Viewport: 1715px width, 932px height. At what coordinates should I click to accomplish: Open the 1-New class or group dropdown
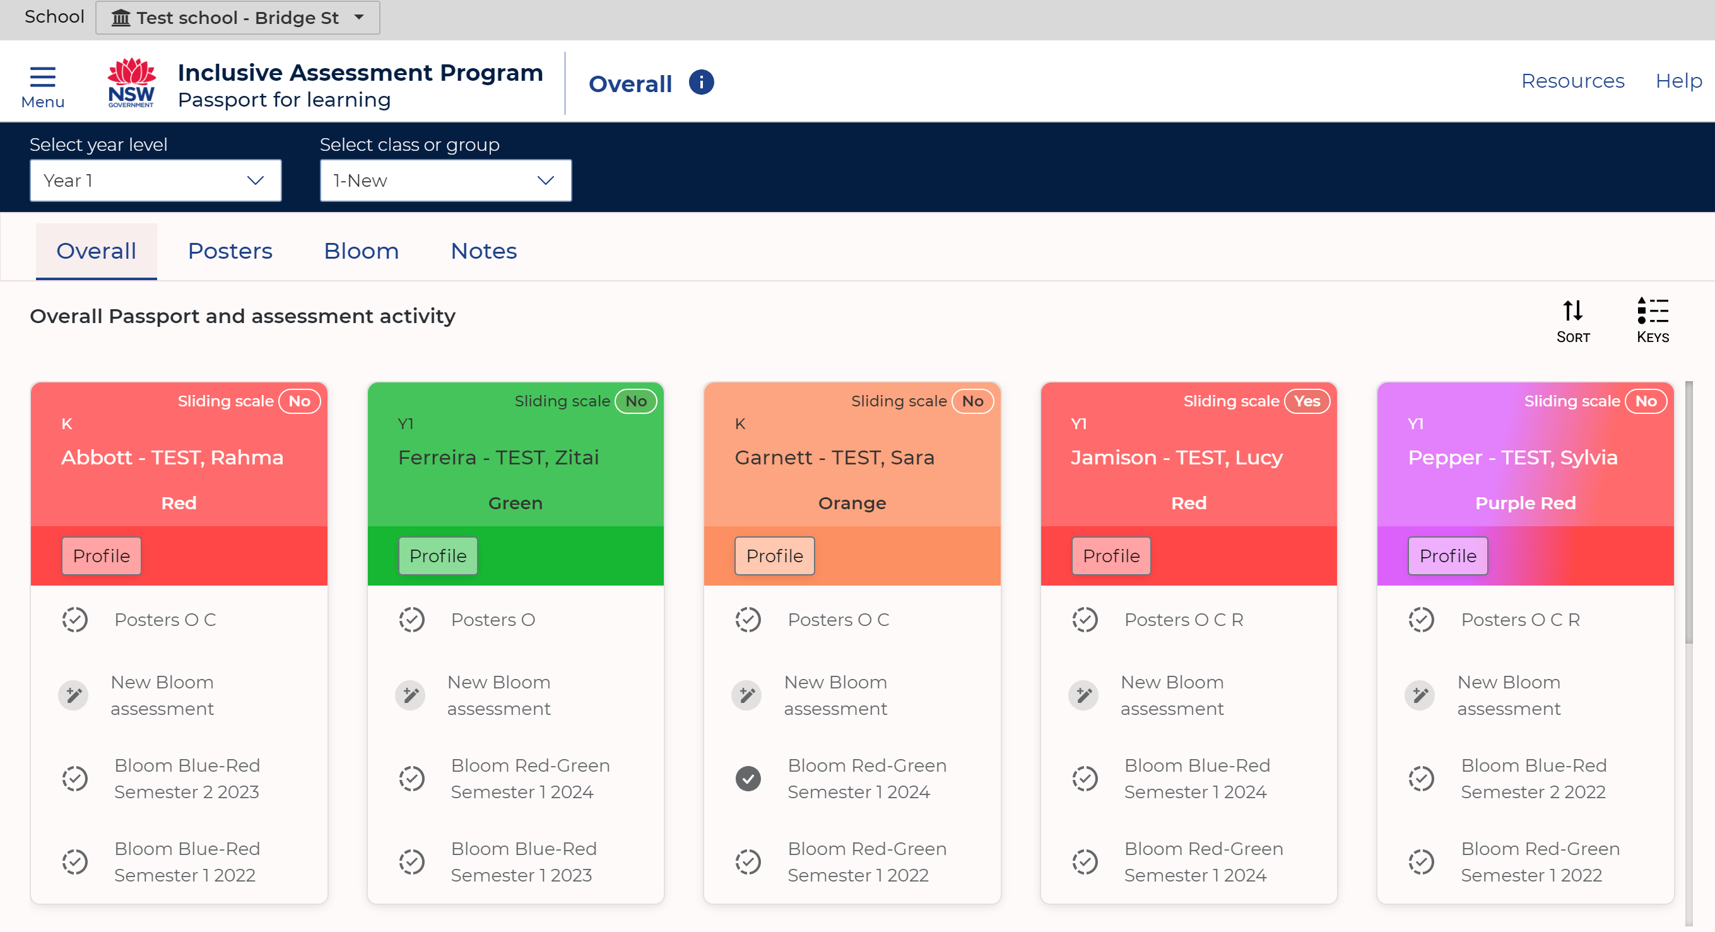tap(445, 180)
